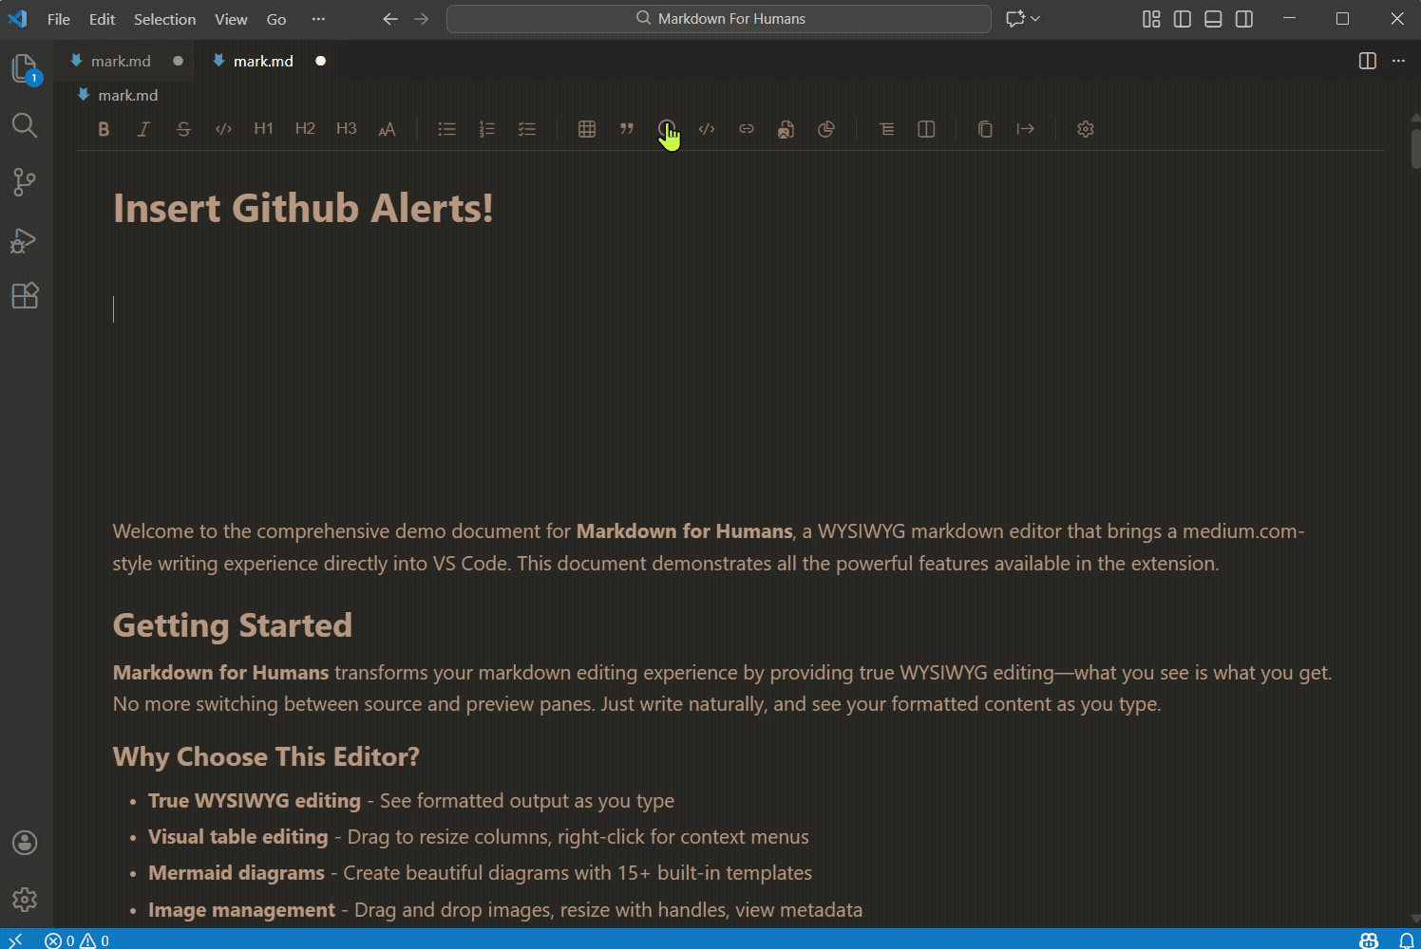This screenshot has width=1421, height=949.
Task: Toggle italic formatting
Action: 143,129
